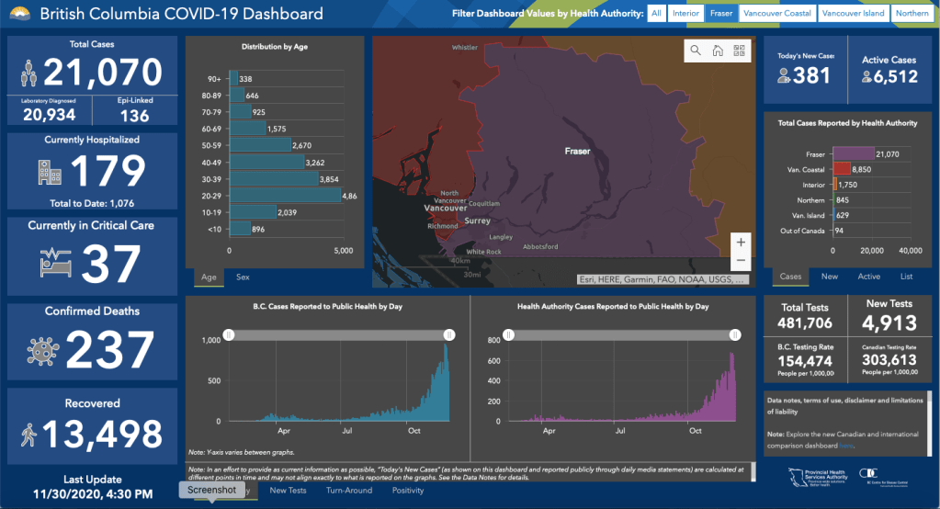Click the BC government logo in header

(x=19, y=14)
